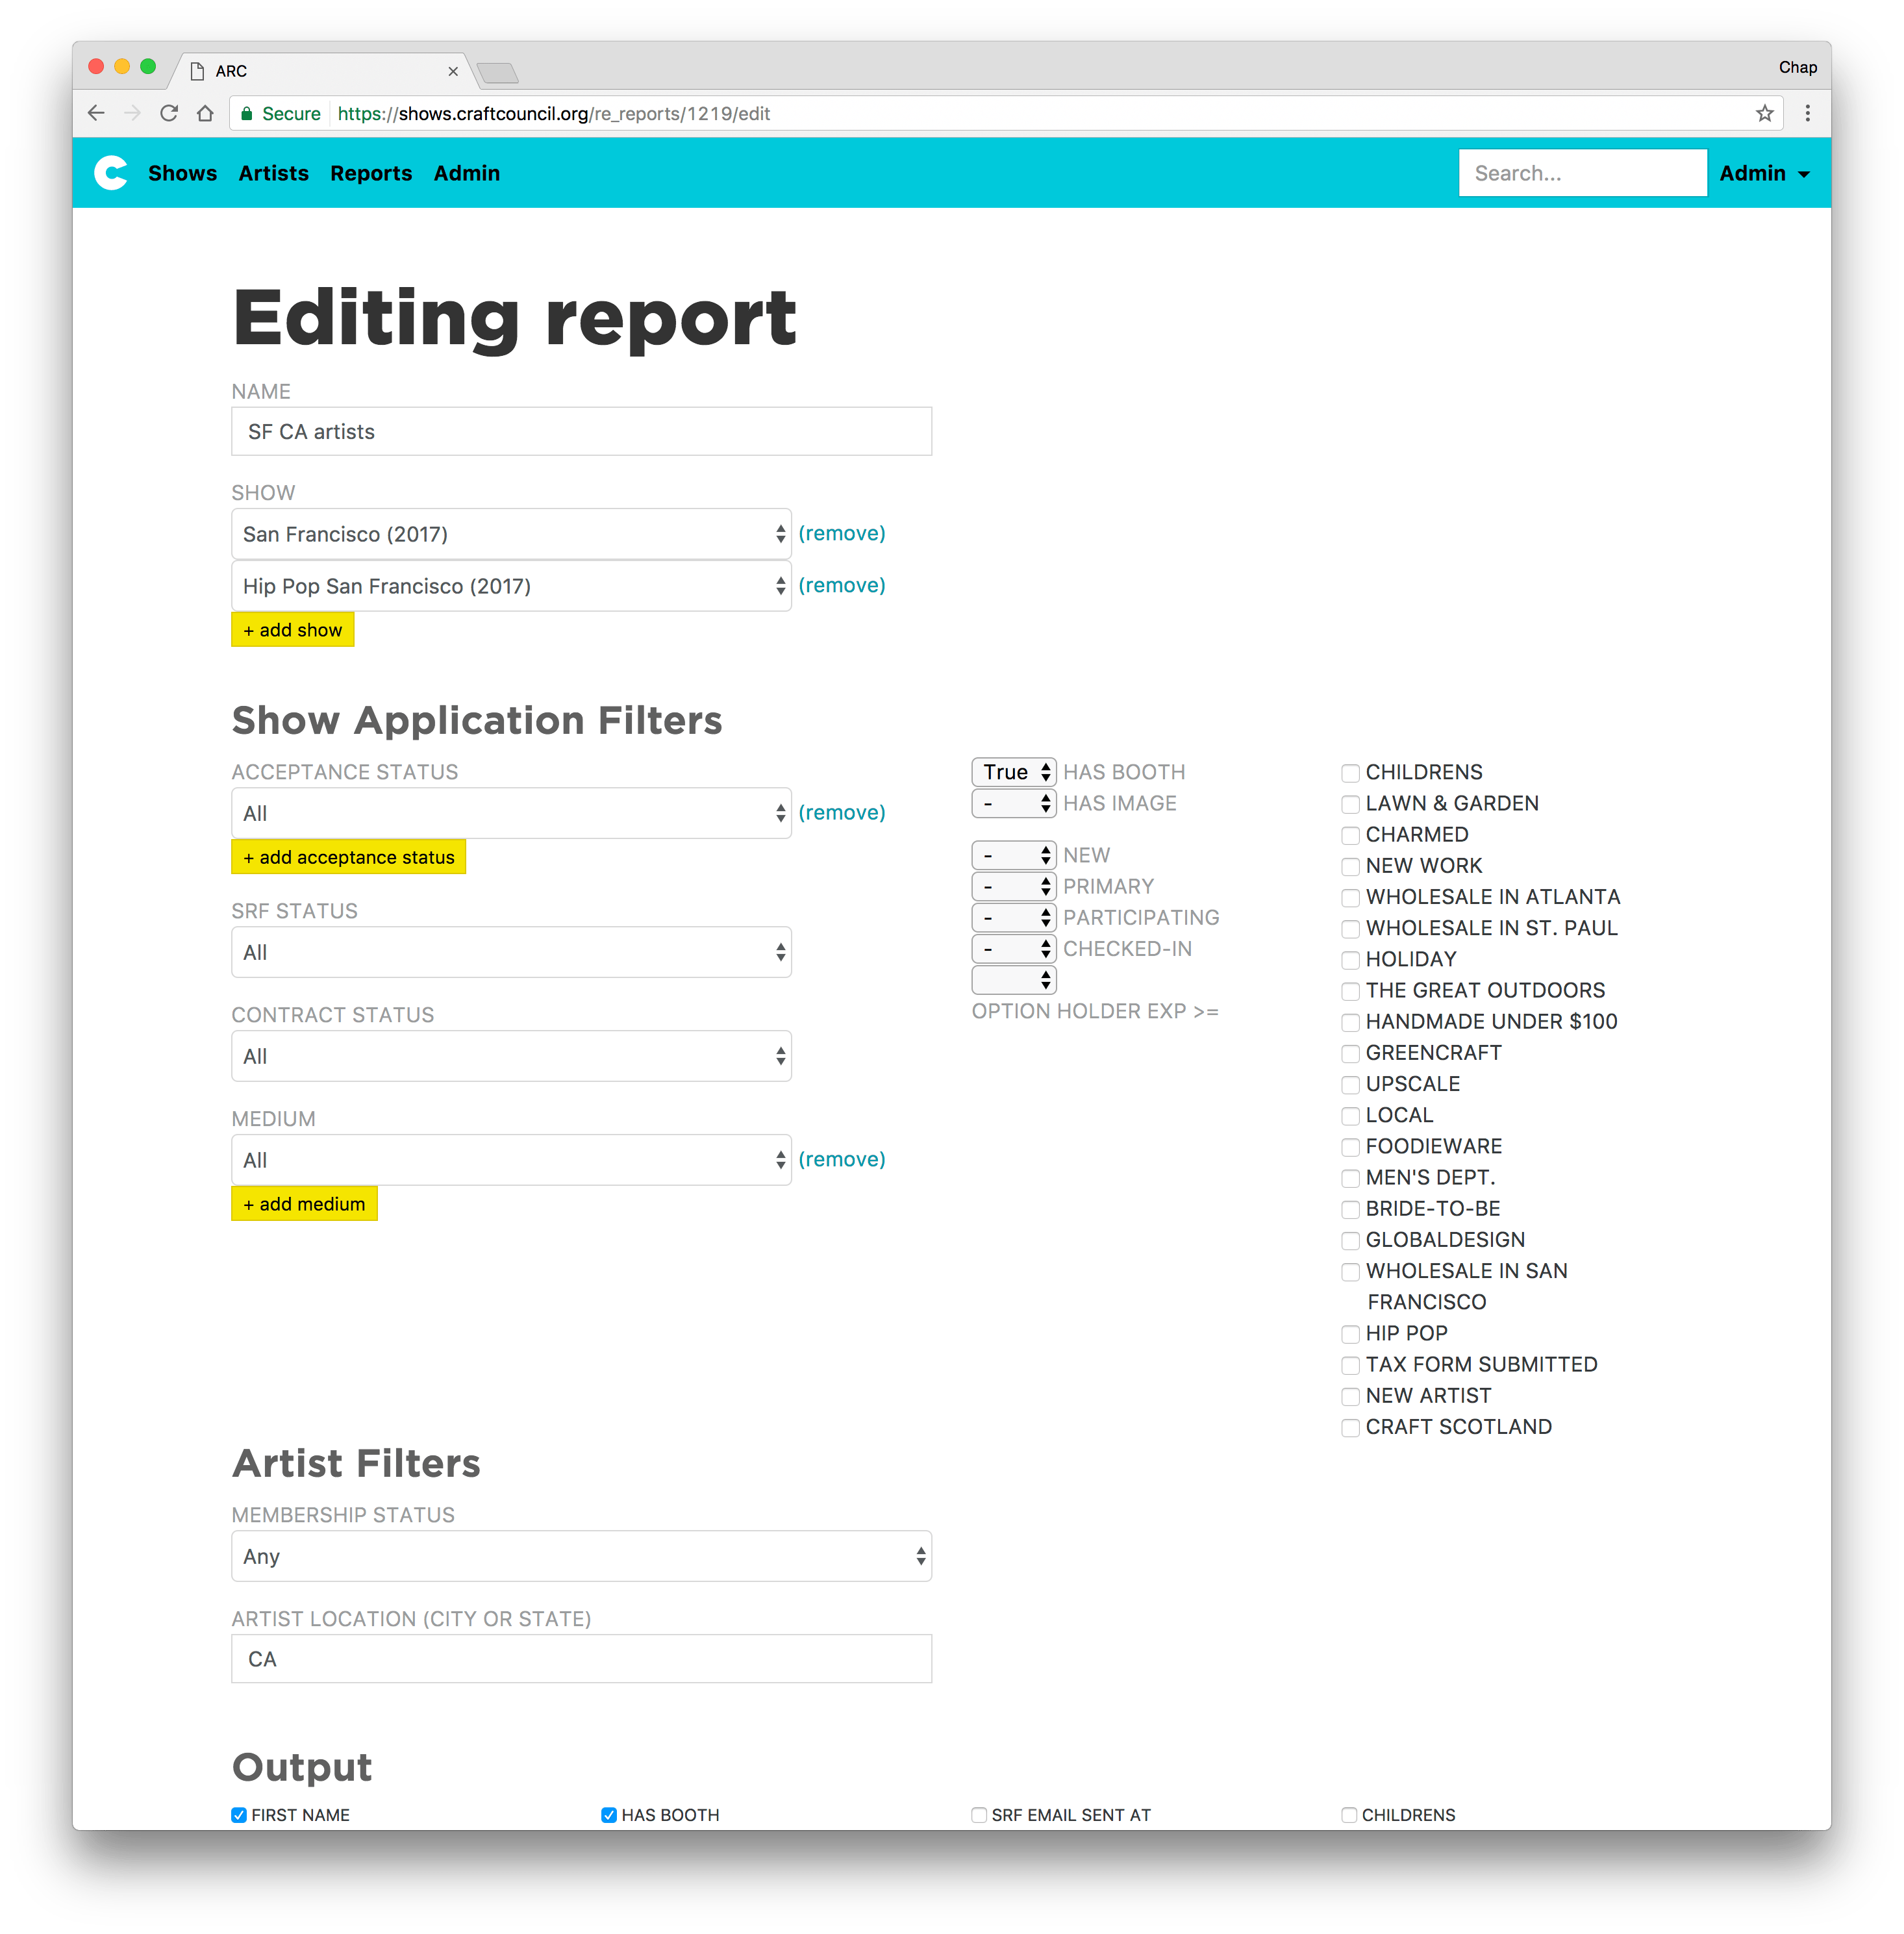Open the Membership Status dropdown
This screenshot has height=1934, width=1904.
[x=581, y=1556]
